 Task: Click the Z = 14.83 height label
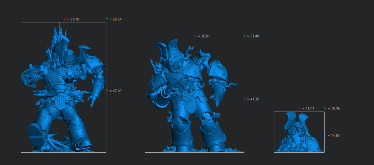pyautogui.click(x=332, y=136)
